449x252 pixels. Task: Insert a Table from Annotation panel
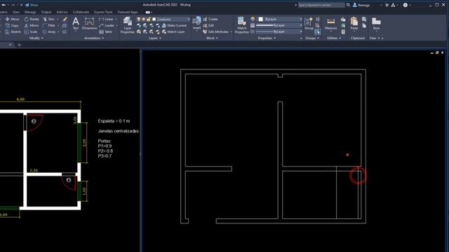click(x=105, y=31)
